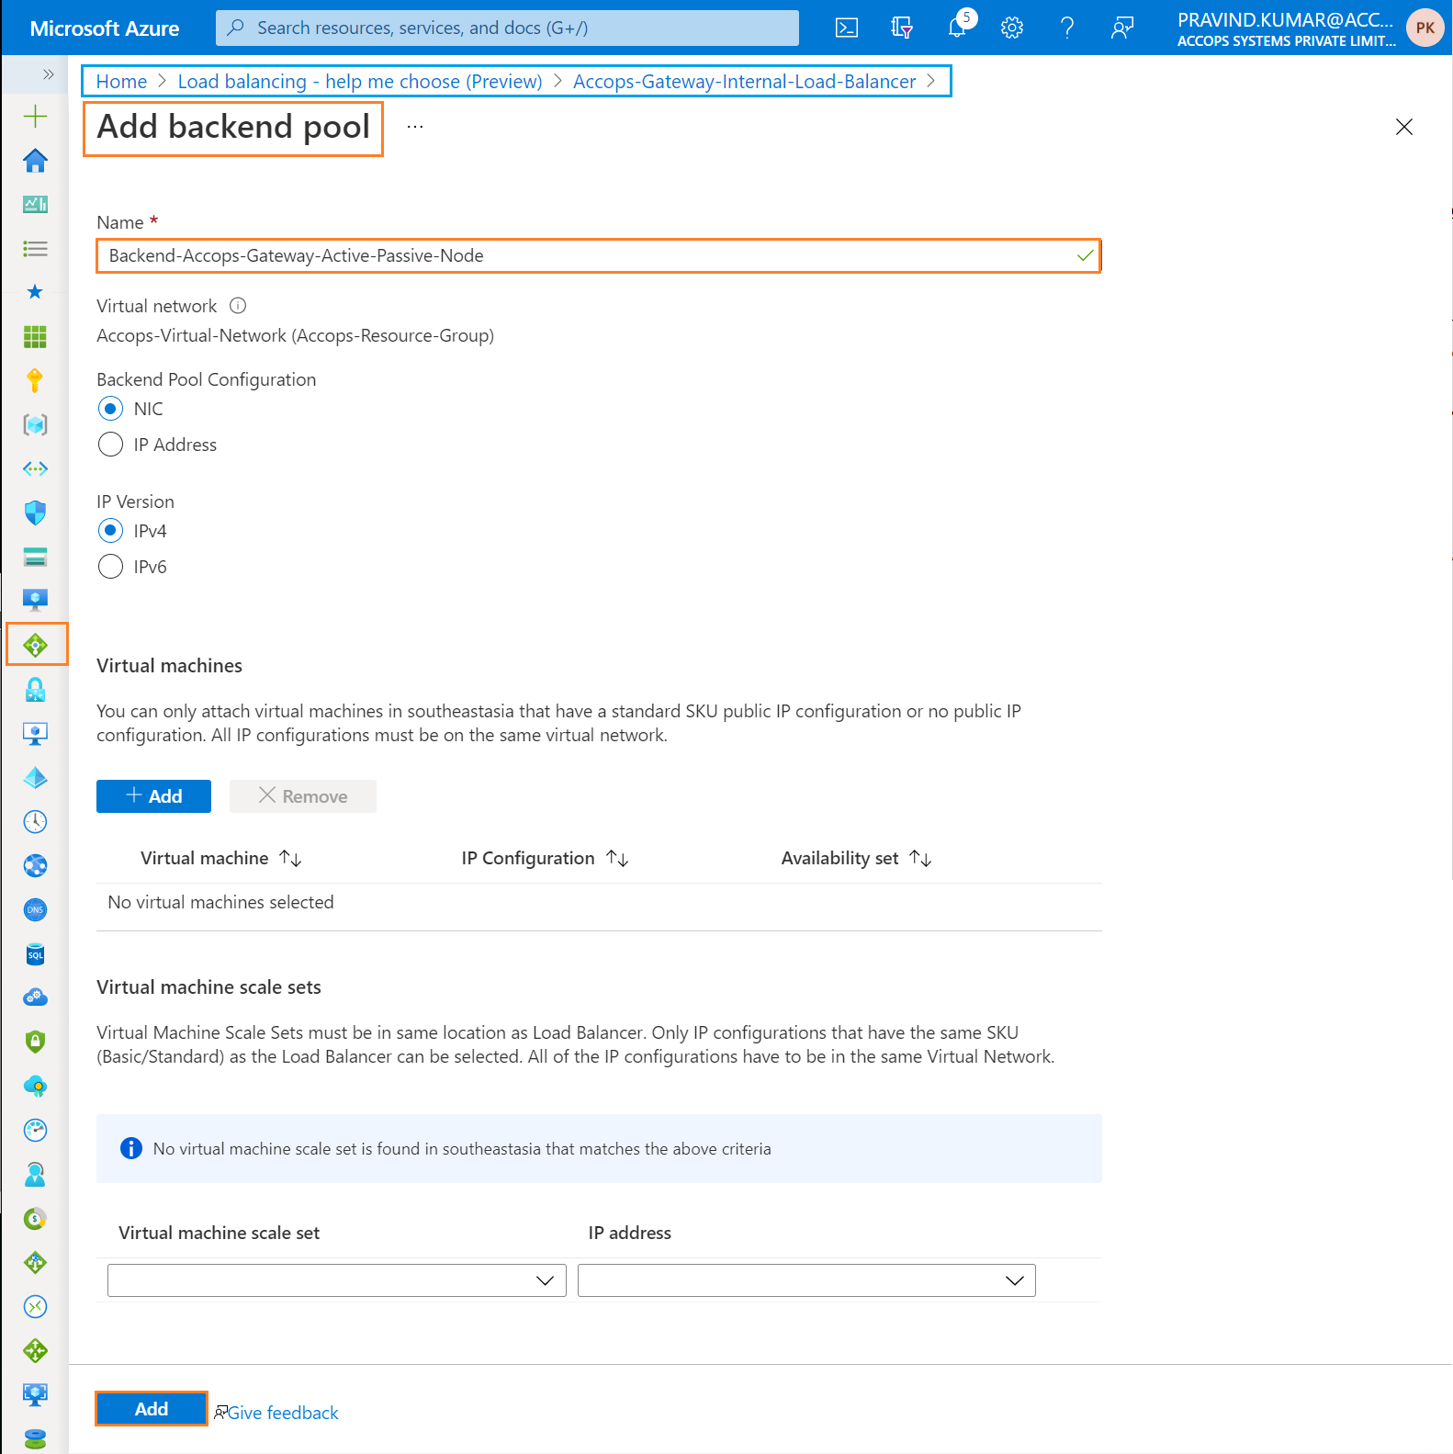Viewport: 1453px width, 1454px height.
Task: Open Cloud Shell from the top bar
Action: [846, 28]
